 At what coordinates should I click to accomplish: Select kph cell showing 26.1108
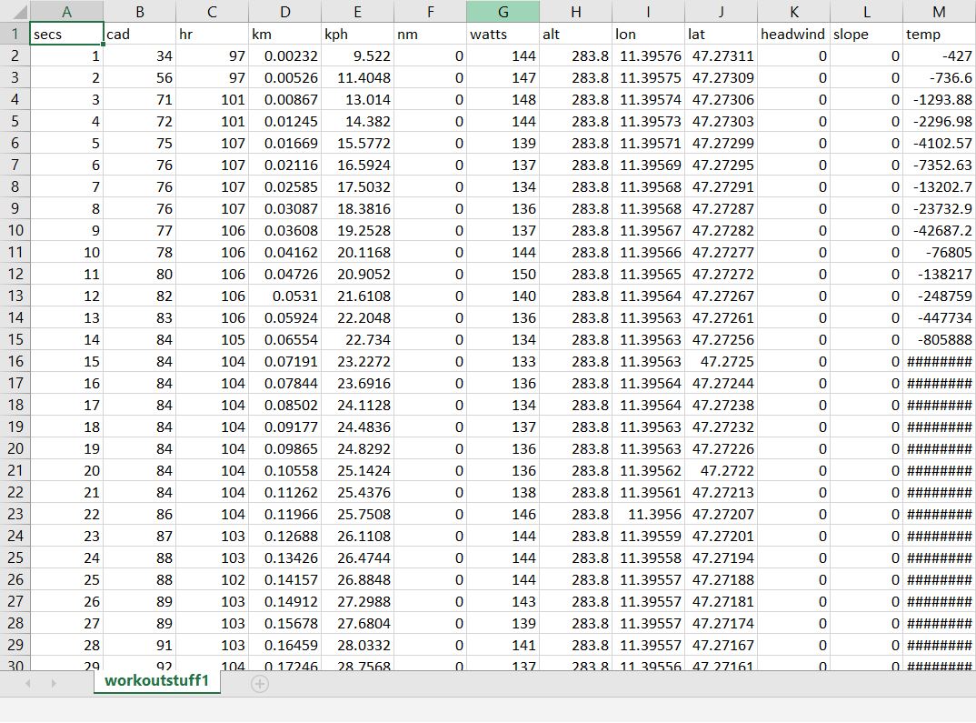coord(358,536)
